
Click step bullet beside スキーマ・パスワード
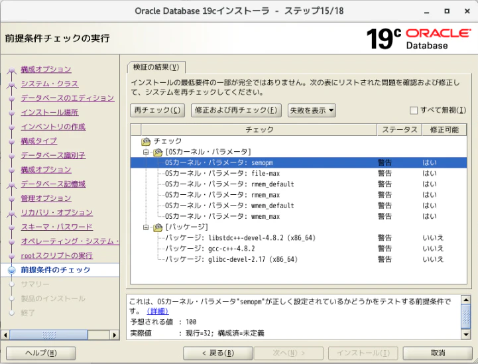click(x=11, y=227)
